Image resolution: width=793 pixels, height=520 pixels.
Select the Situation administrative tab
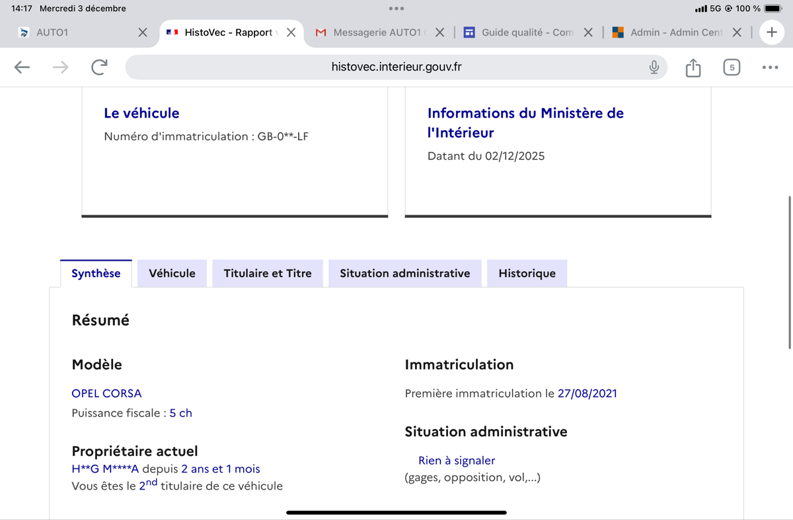click(404, 273)
